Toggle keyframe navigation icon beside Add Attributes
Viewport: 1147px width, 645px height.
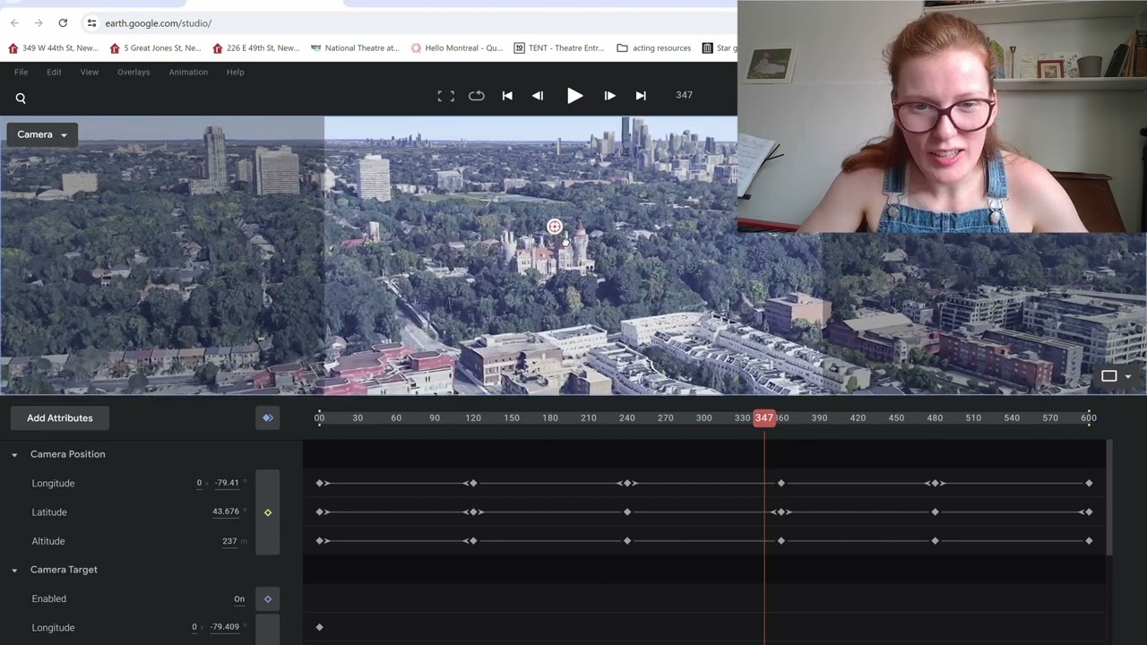point(267,418)
